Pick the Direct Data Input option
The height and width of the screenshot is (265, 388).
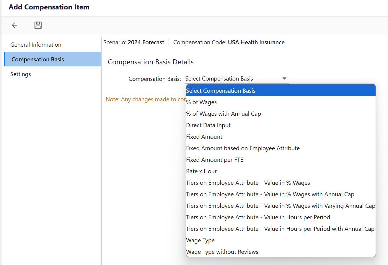(208, 125)
